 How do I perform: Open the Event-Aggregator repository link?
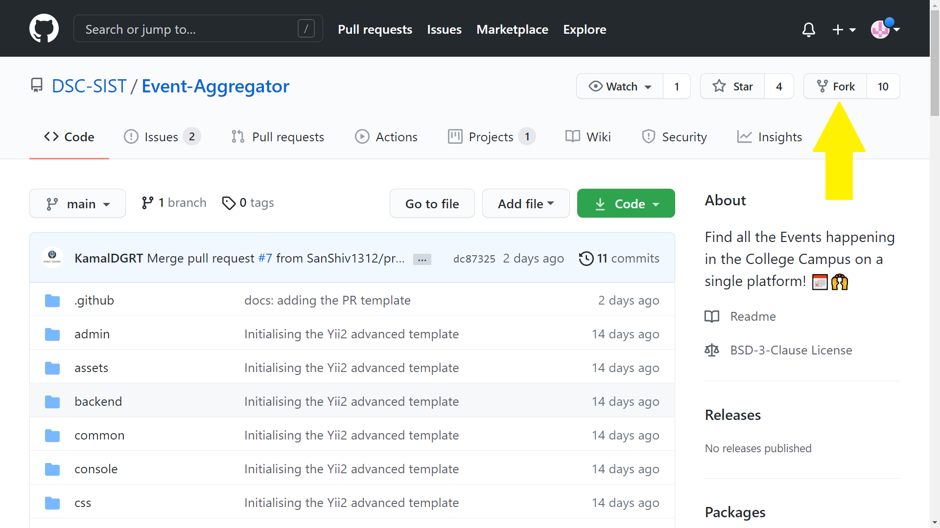coord(215,86)
